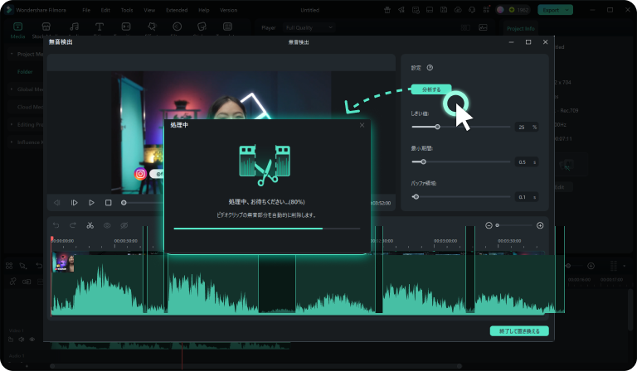Viewport: 637px width, 371px height.
Task: Open the Tools menu
Action: point(127,10)
